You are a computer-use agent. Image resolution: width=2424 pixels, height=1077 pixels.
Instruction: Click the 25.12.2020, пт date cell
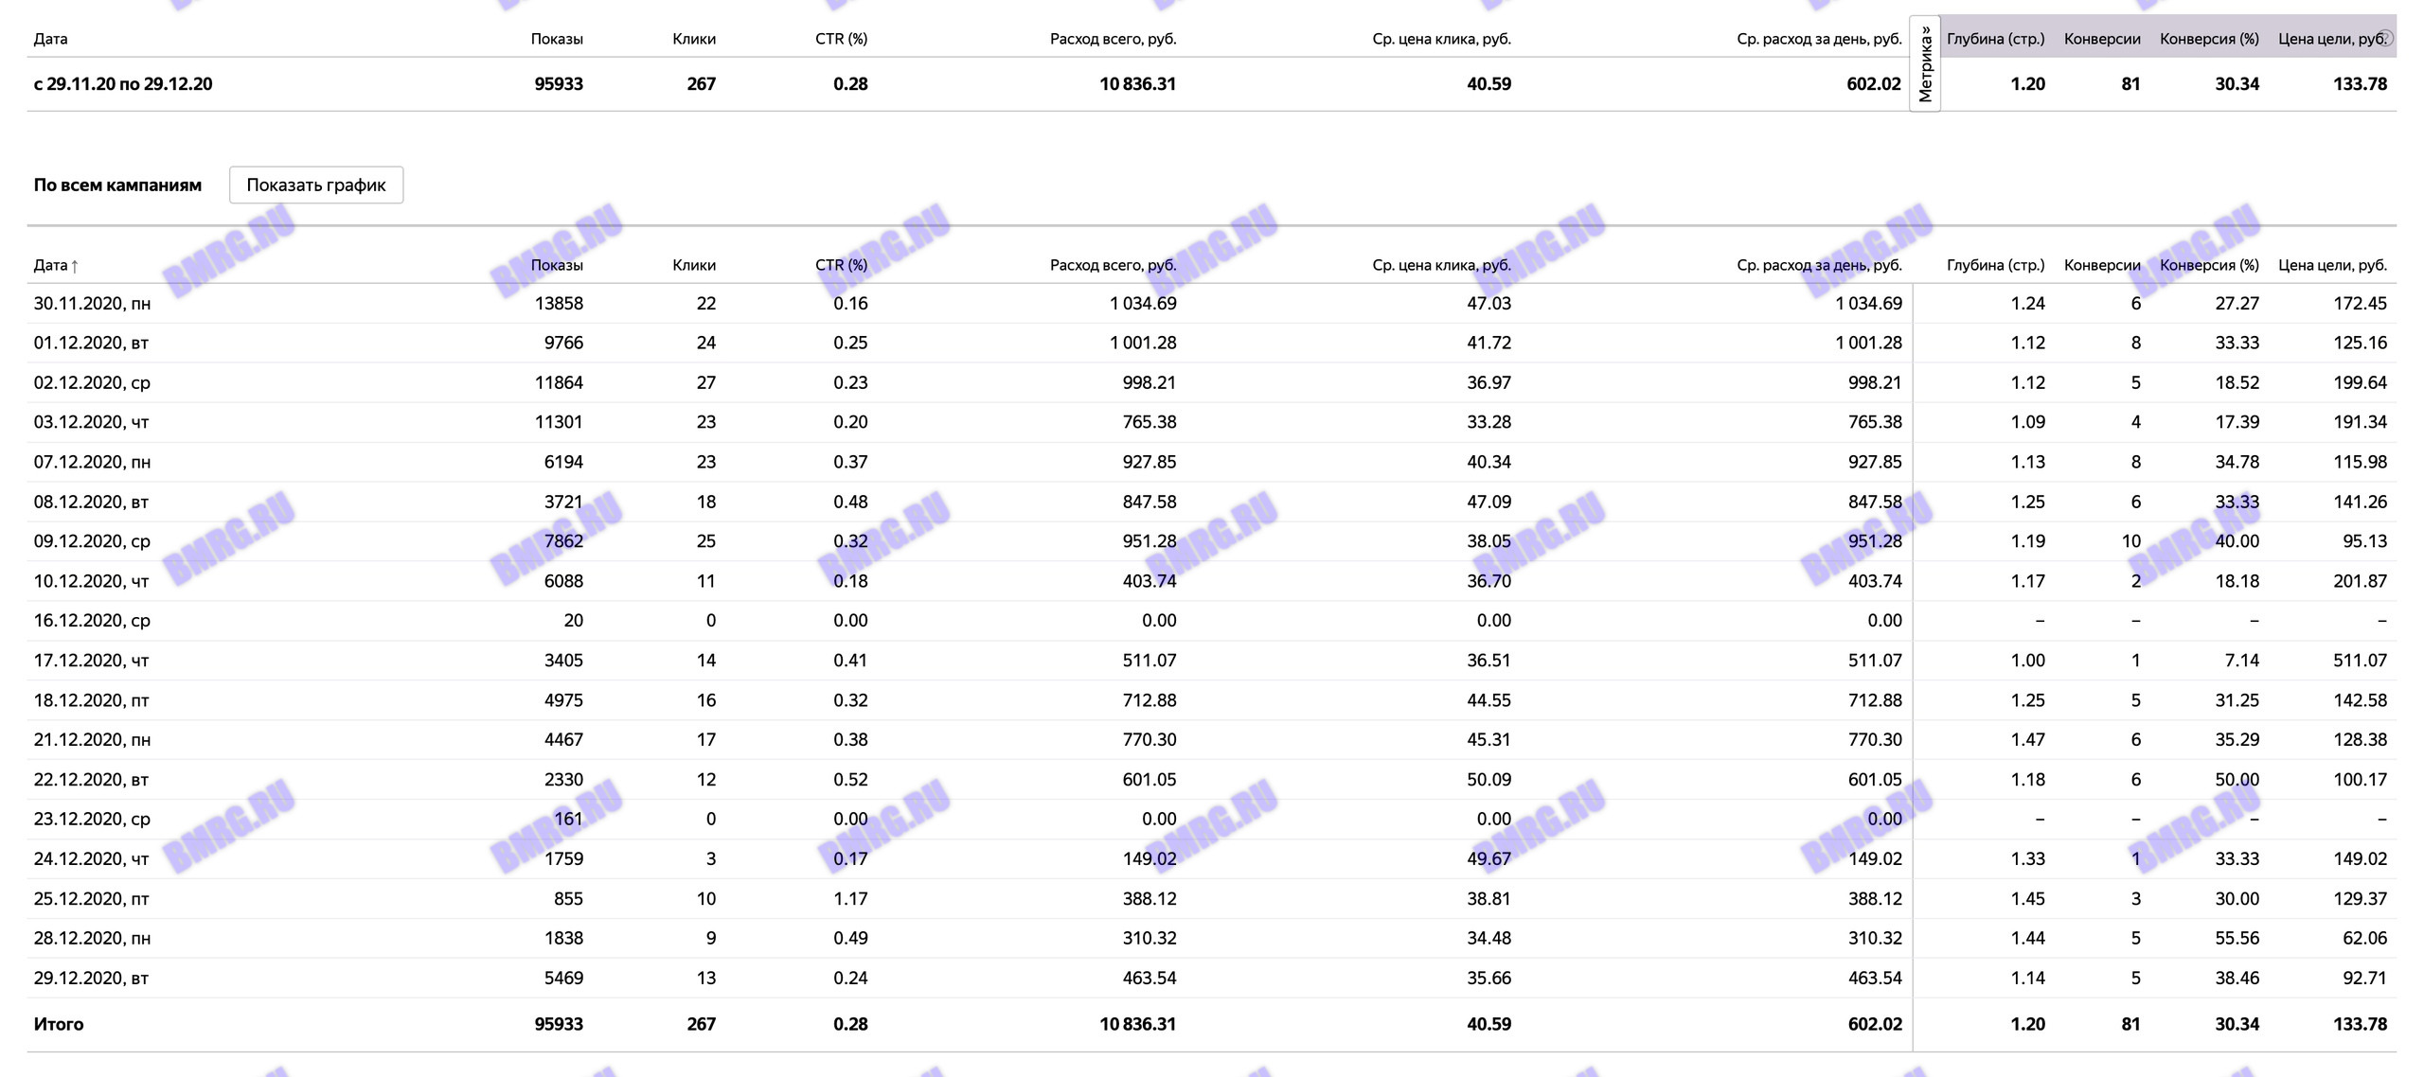(91, 899)
